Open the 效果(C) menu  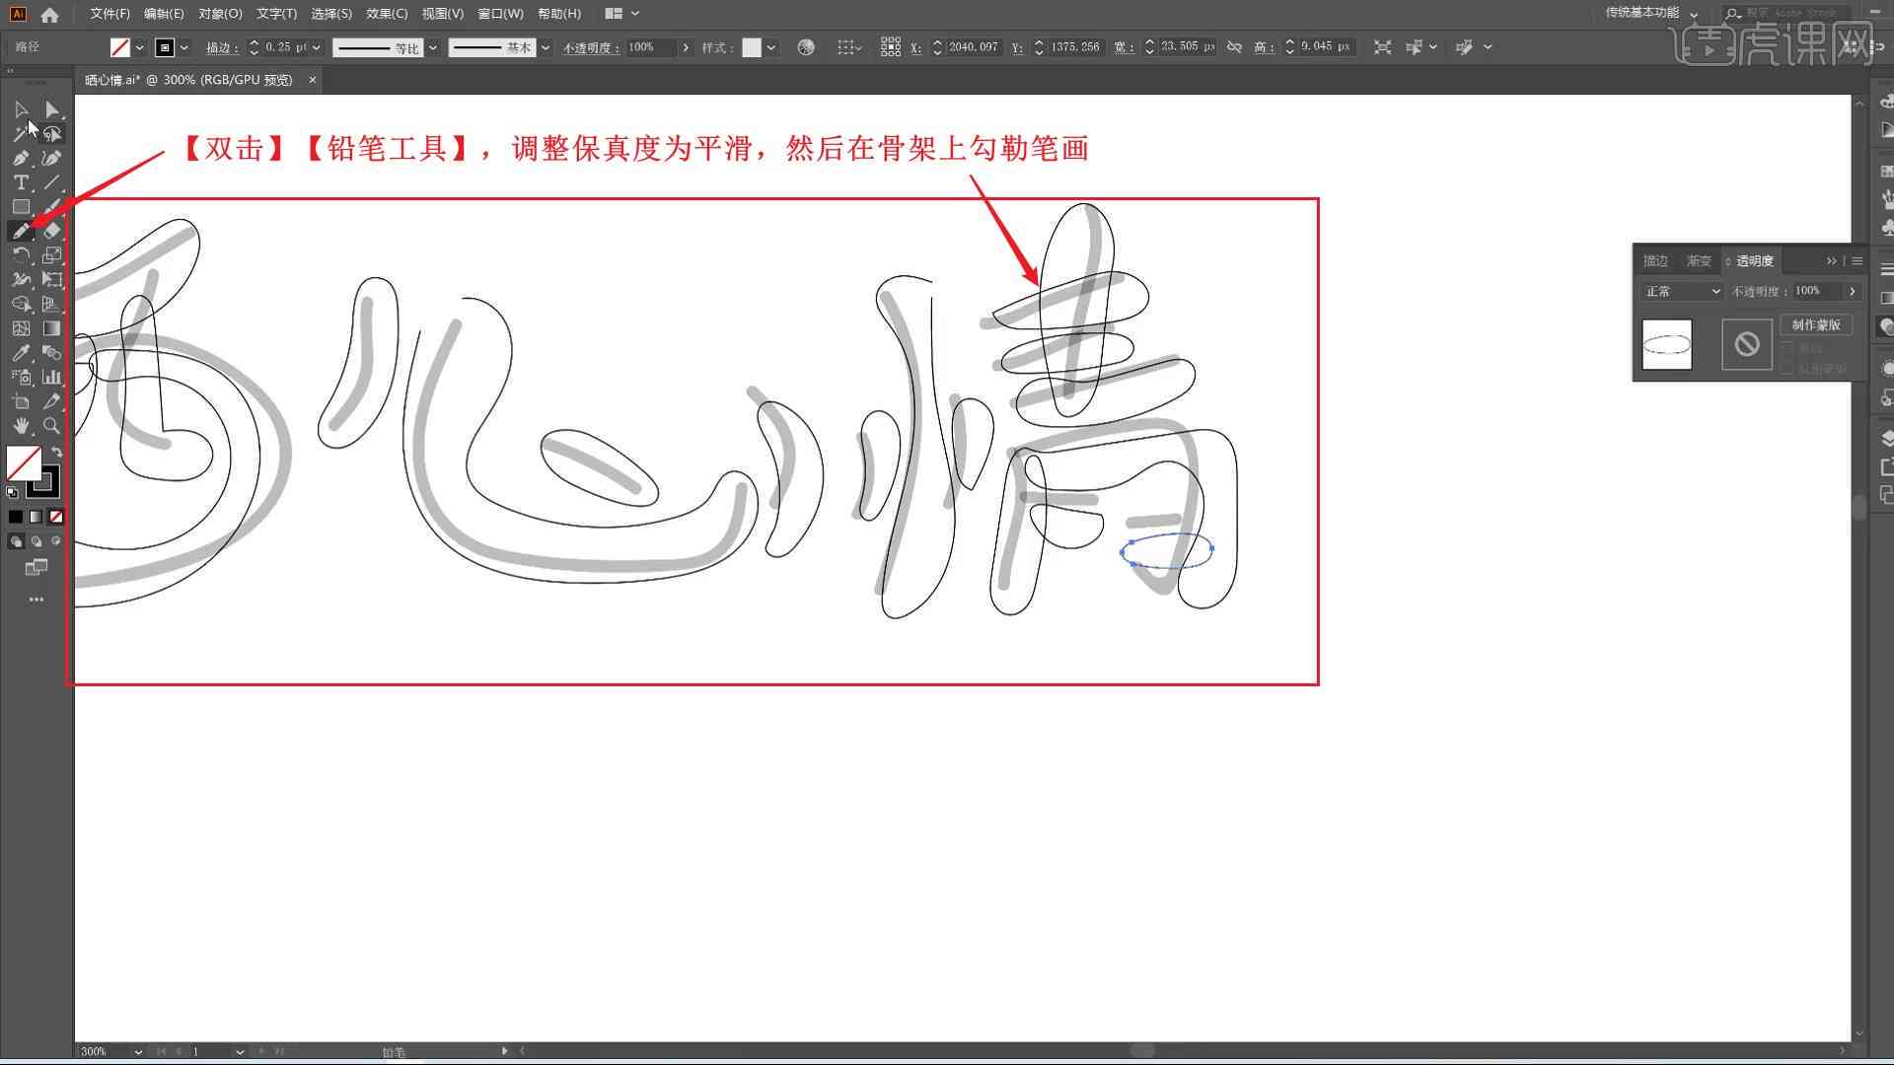[387, 14]
